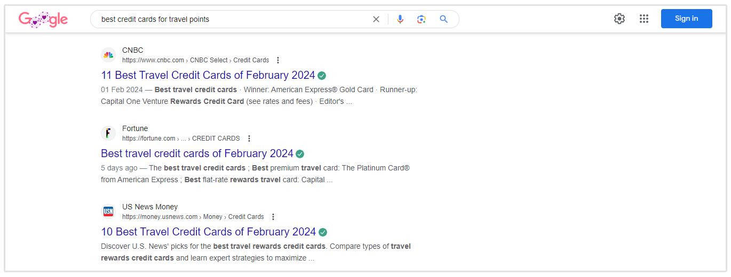
Task: Click verified badge on CNBC result
Action: pos(322,76)
